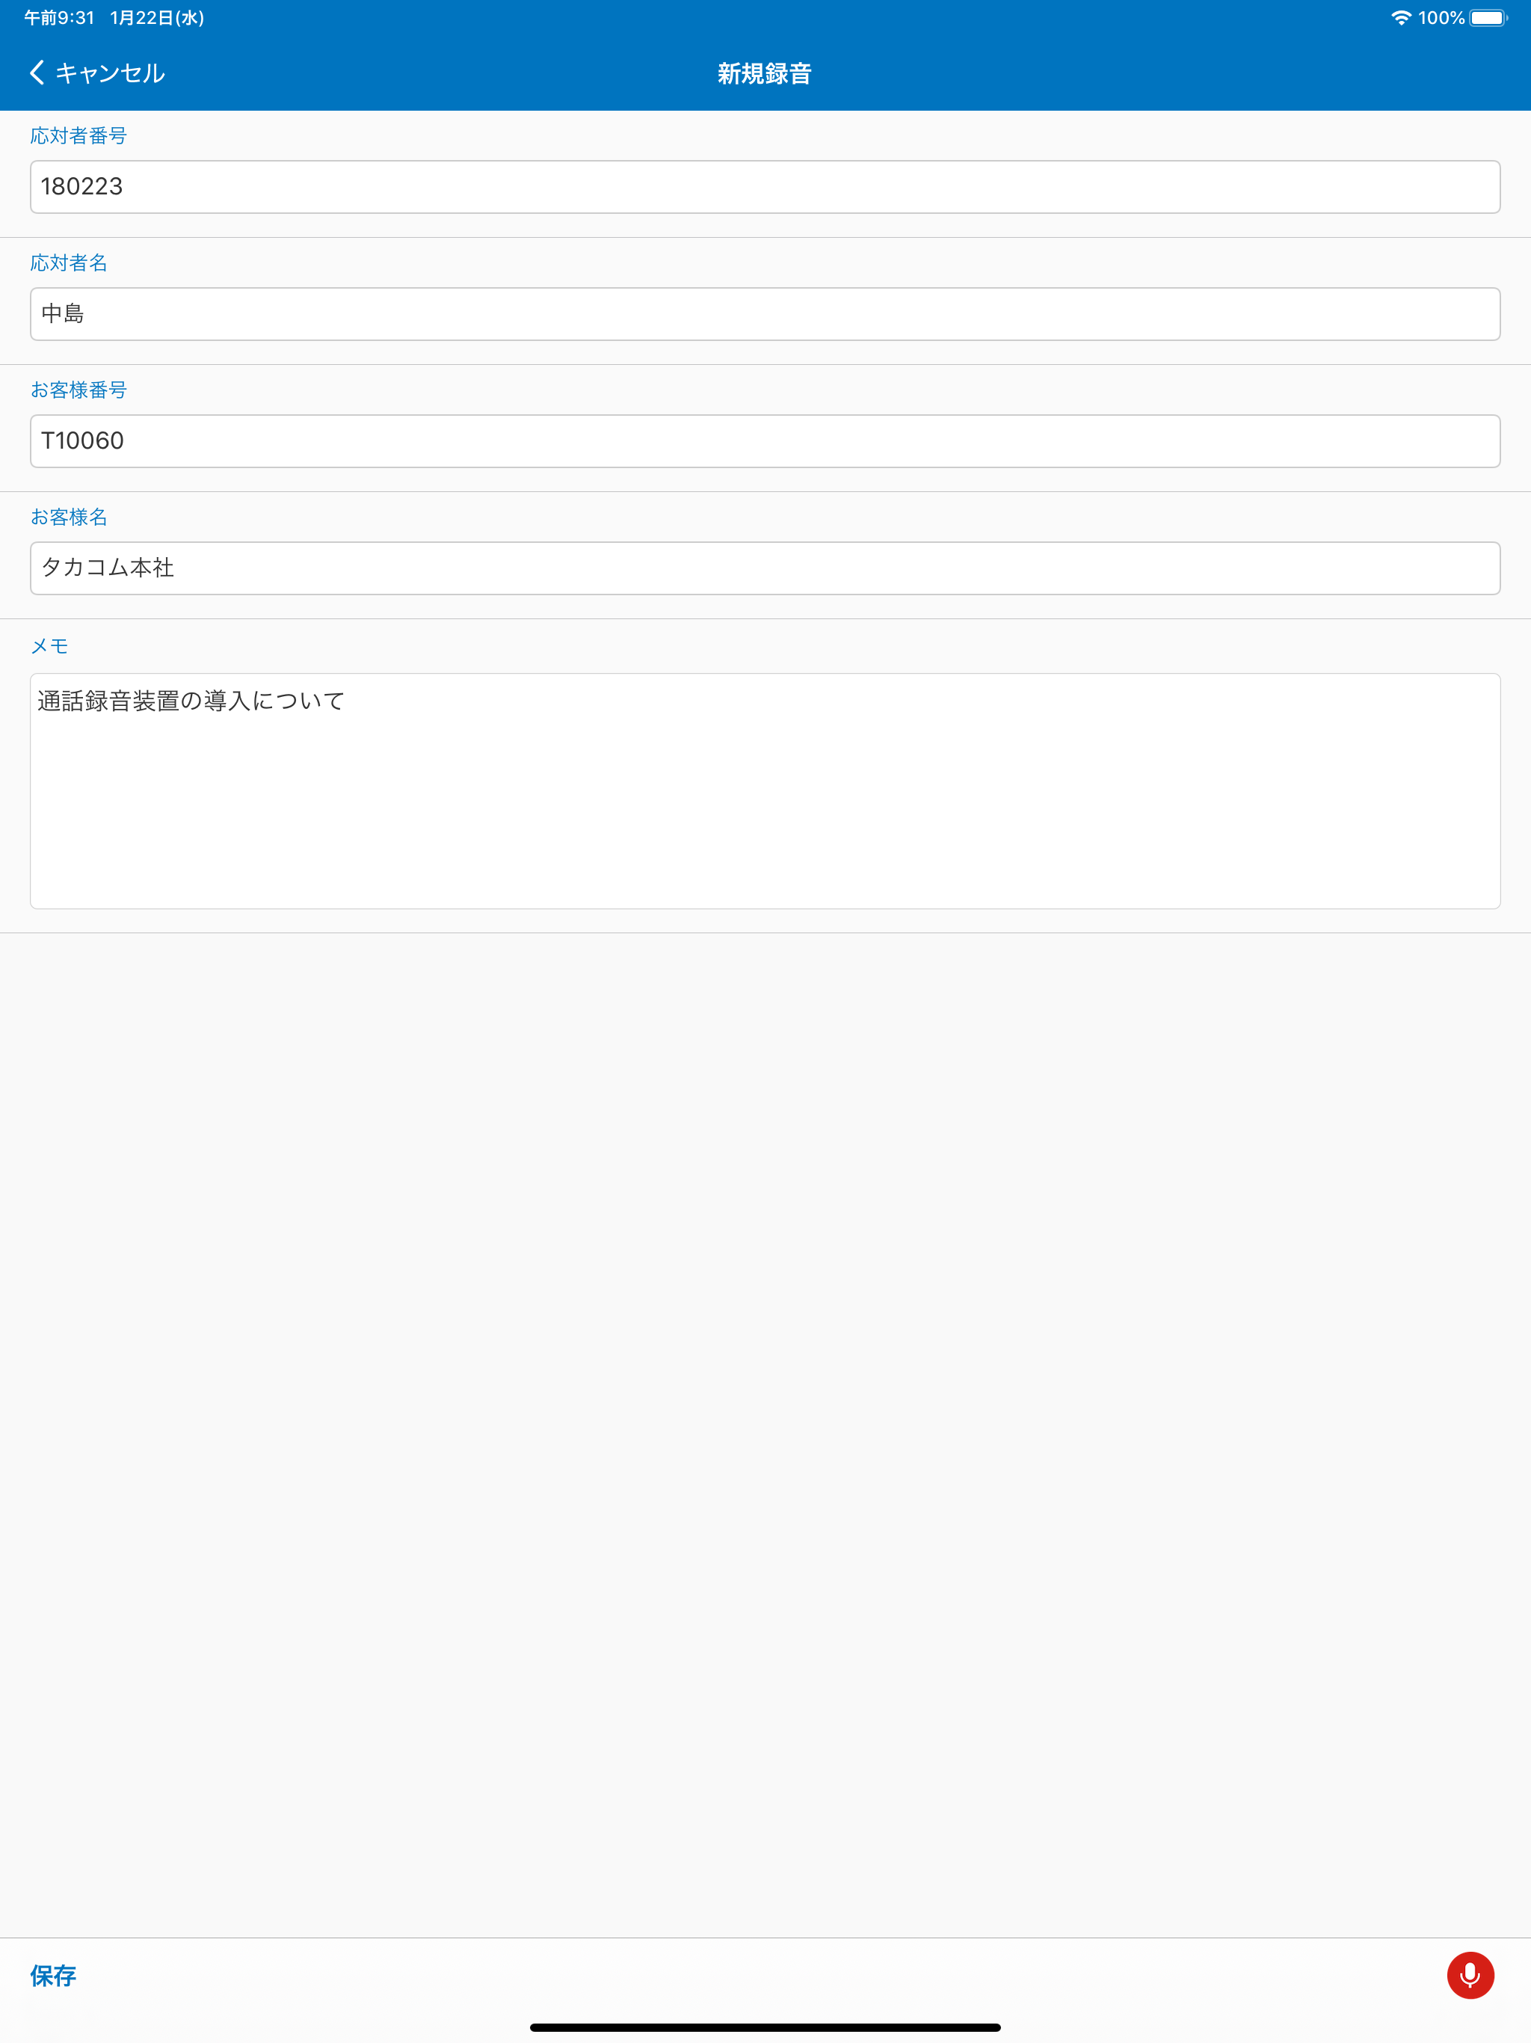This screenshot has width=1531, height=2043.
Task: Focus the メモ text area
Action: point(765,790)
